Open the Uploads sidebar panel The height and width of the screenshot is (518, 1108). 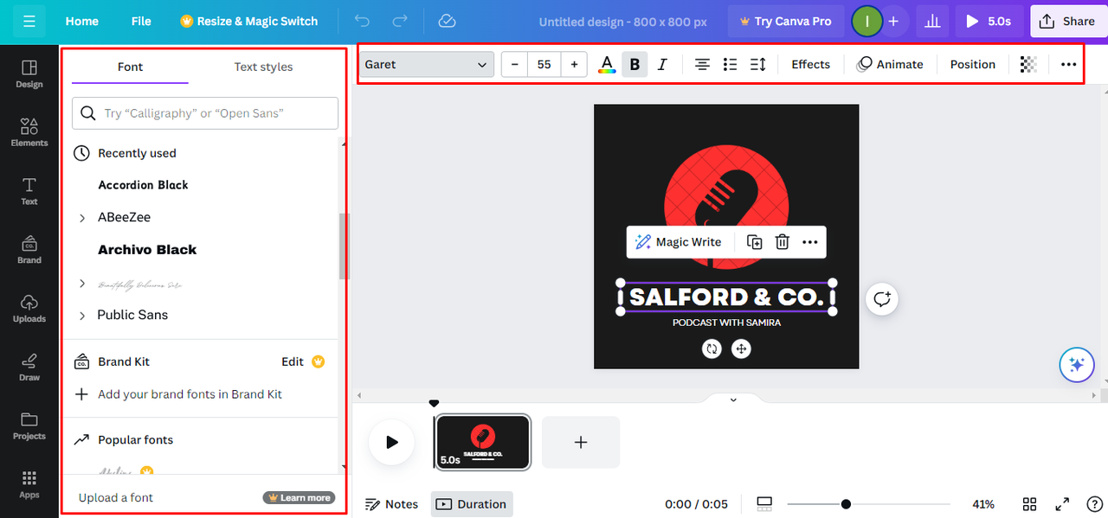tap(29, 308)
